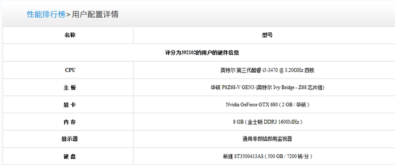The height and width of the screenshot is (165, 395).
Task: Select the 硬盘 row label
Action: 70,156
